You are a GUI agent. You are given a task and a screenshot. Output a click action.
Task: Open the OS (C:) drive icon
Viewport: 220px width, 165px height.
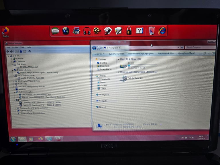click(123, 66)
